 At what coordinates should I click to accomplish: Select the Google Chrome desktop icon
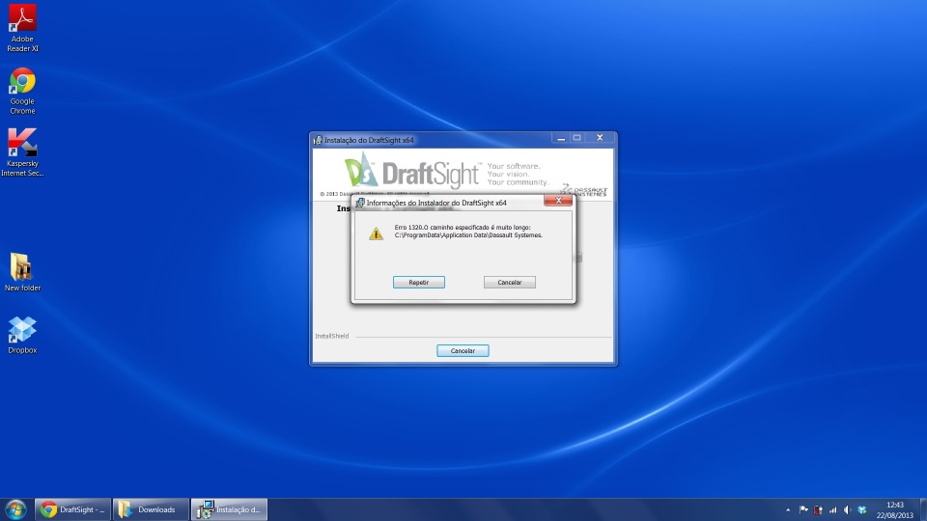(x=22, y=91)
